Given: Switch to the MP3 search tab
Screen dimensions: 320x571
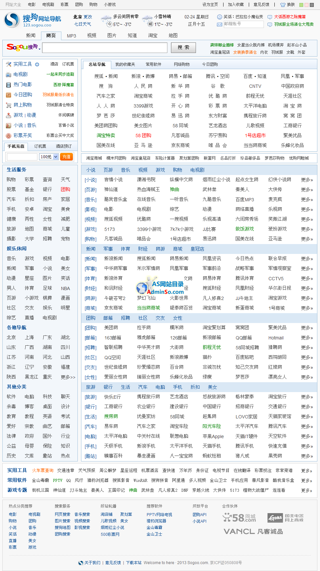Looking at the screenshot, I should 72,36.
